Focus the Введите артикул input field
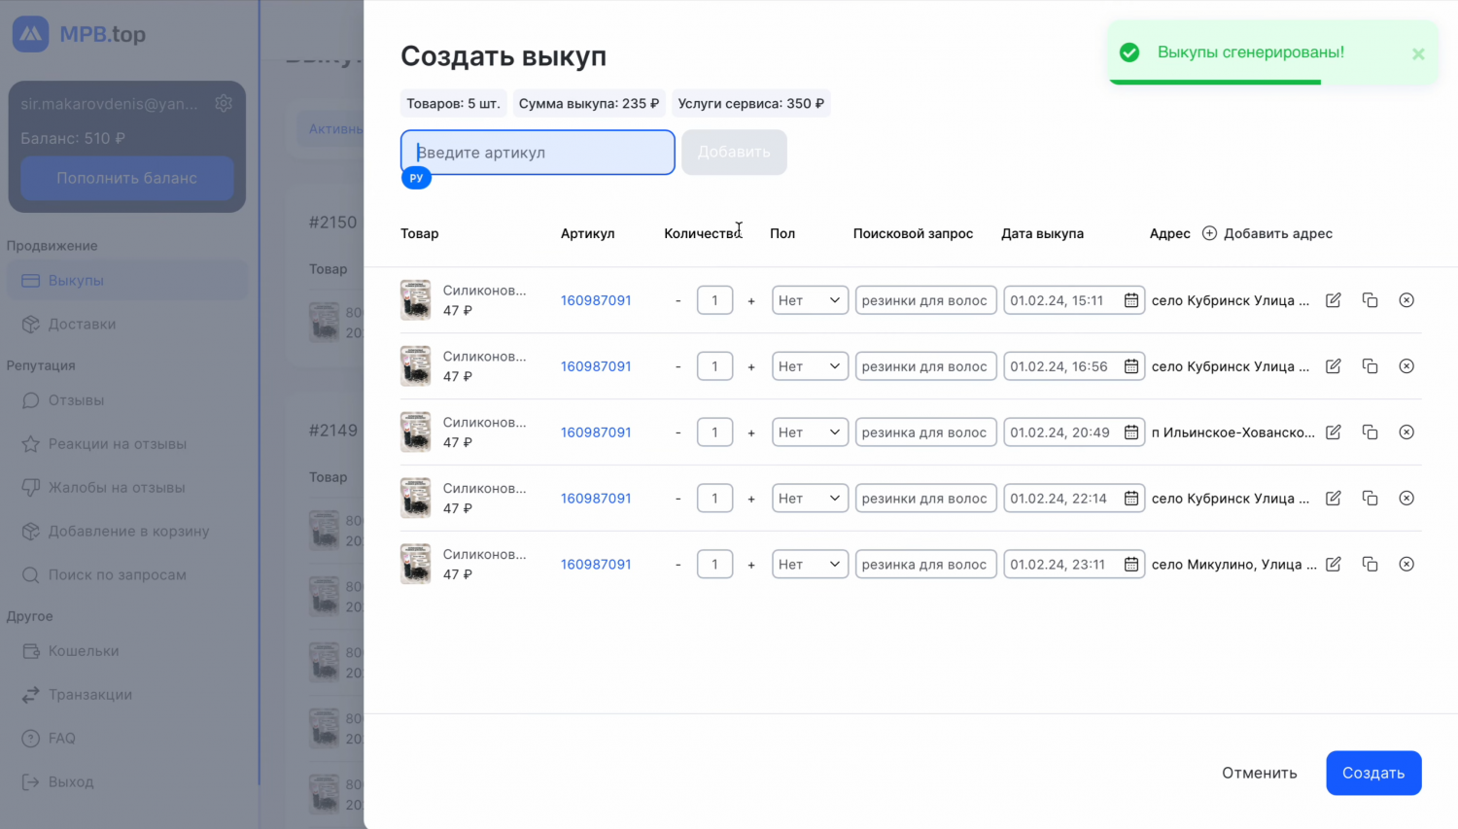Image resolution: width=1458 pixels, height=829 pixels. 538,153
